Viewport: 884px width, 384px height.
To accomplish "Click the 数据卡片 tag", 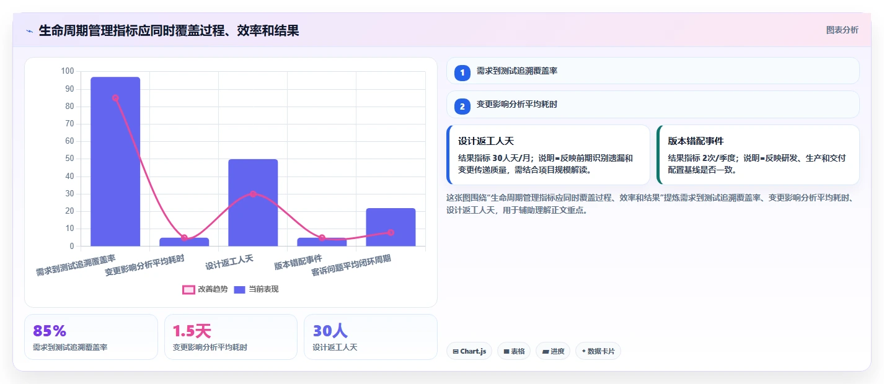I will click(x=598, y=351).
